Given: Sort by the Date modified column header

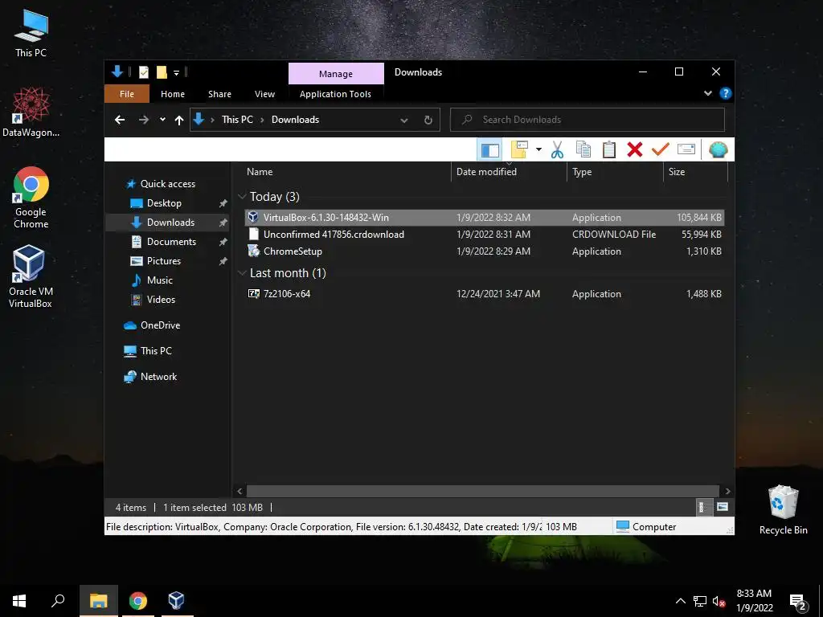Looking at the screenshot, I should click(x=509, y=172).
